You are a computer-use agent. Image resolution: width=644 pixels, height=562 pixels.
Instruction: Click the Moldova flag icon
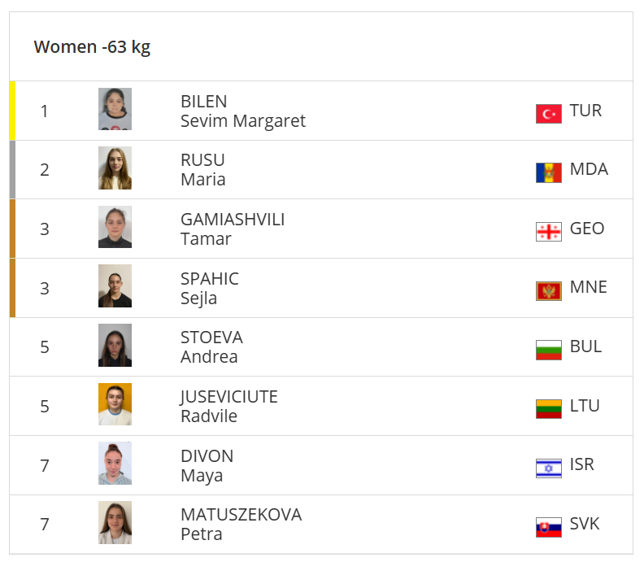(549, 172)
